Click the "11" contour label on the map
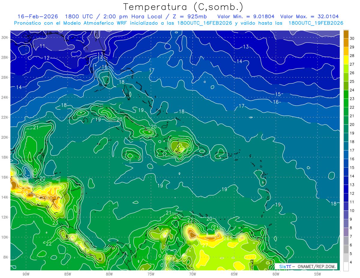Screen dimensions: 360x278 tap(42, 46)
